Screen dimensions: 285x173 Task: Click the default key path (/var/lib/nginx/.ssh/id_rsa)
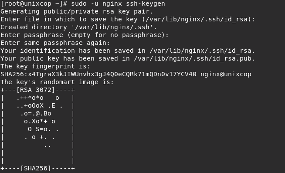point(197,19)
